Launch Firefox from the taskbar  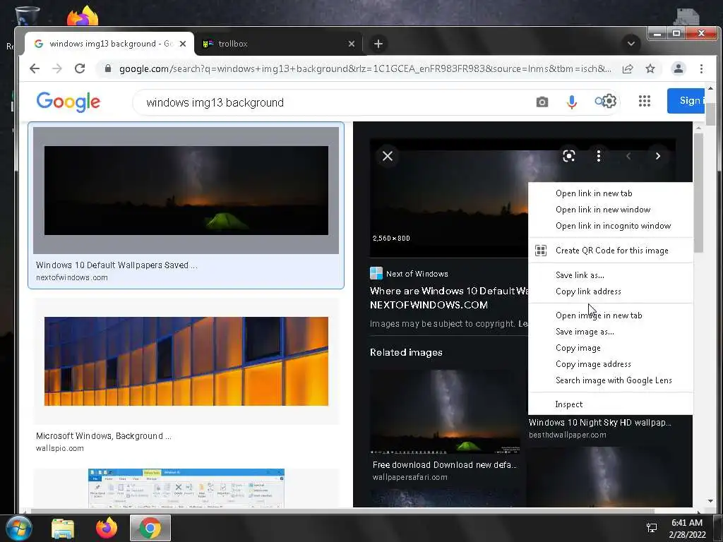(107, 528)
